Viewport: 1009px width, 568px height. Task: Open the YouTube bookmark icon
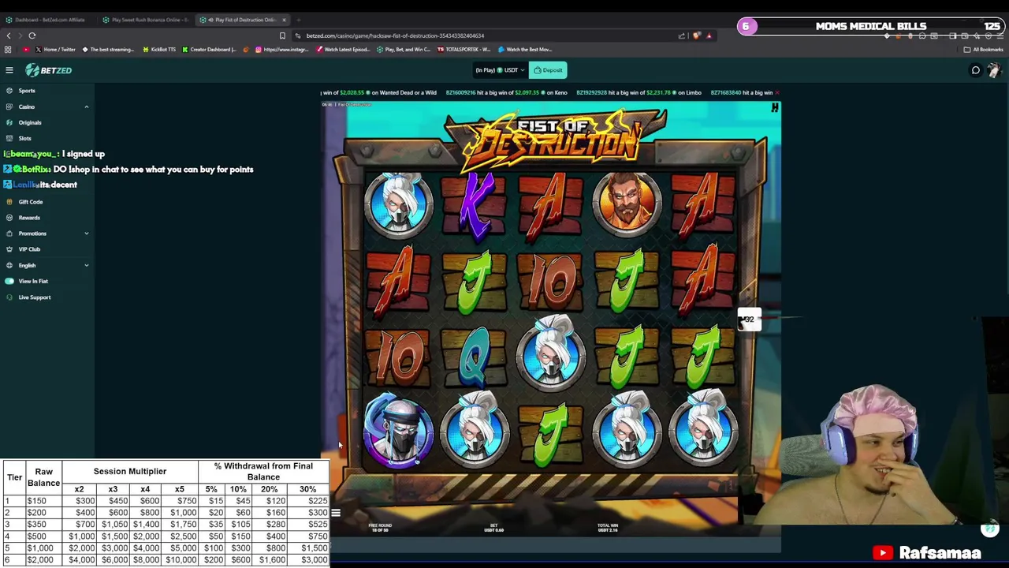[x=26, y=50]
